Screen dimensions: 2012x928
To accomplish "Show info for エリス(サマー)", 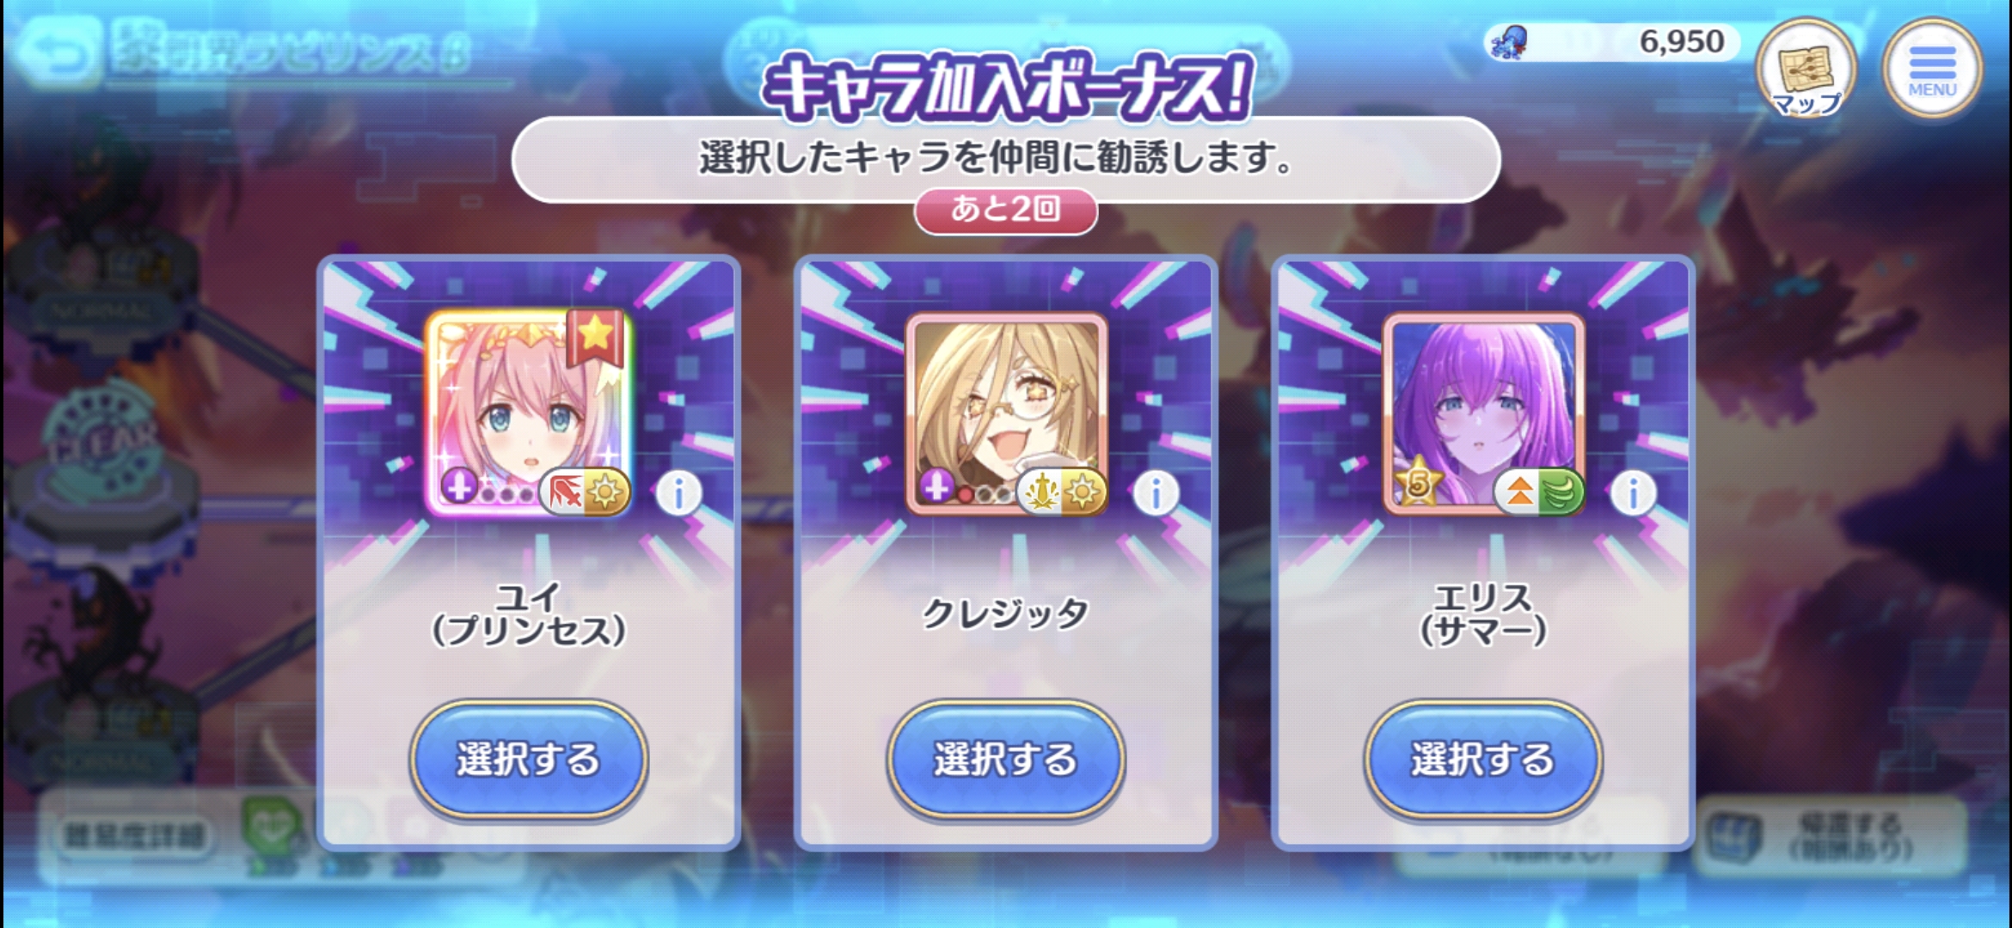I will click(x=1633, y=494).
